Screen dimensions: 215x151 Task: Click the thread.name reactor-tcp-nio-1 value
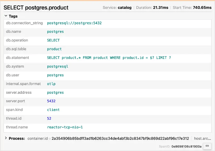[x=65, y=127]
